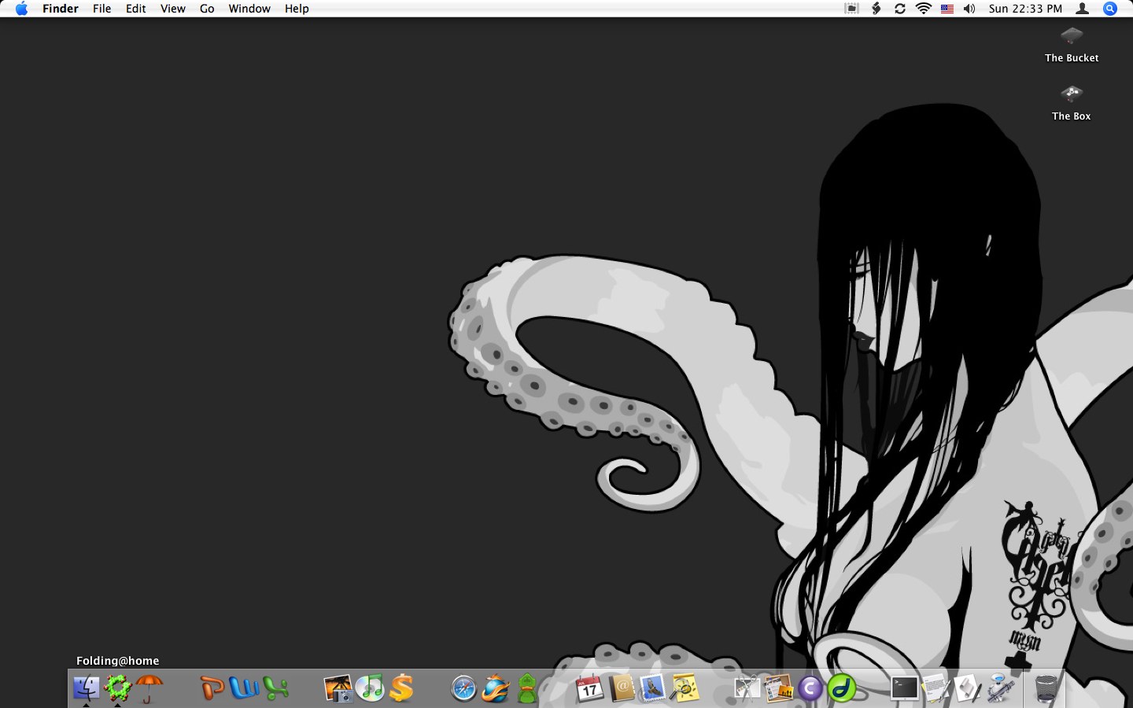Screen dimensions: 1133x708
Task: Open the volume control in menu bar
Action: 970,9
